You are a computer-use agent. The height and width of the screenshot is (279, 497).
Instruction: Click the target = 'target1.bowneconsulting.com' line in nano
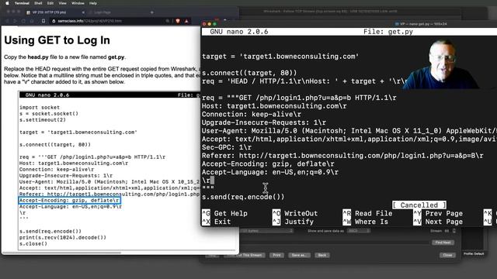(280, 57)
